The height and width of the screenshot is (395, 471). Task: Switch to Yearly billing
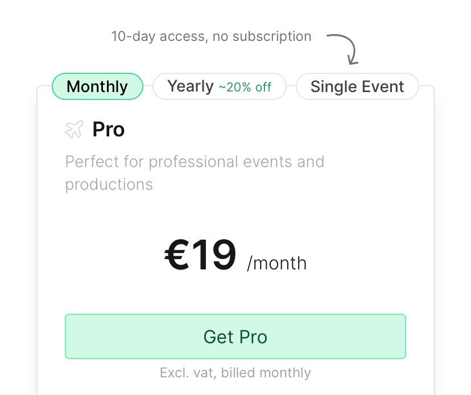tap(219, 86)
